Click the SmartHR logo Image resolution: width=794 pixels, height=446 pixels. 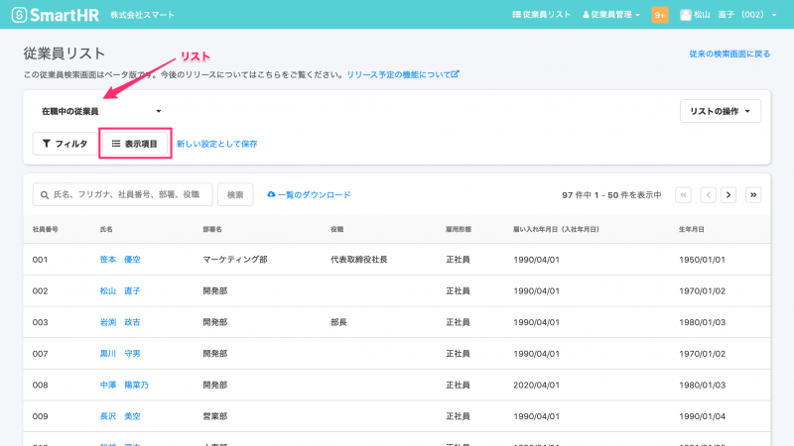click(56, 15)
